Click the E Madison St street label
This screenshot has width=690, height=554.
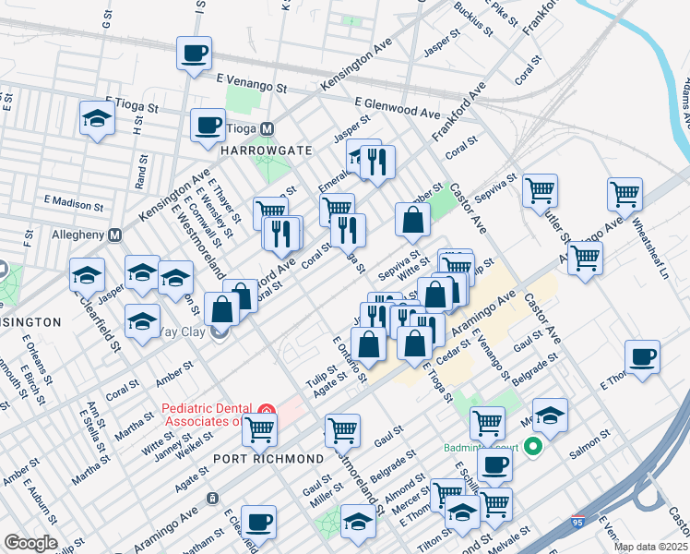(74, 204)
